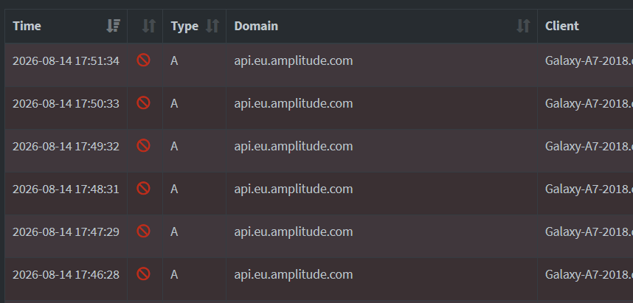Click the Domain header label

[256, 26]
